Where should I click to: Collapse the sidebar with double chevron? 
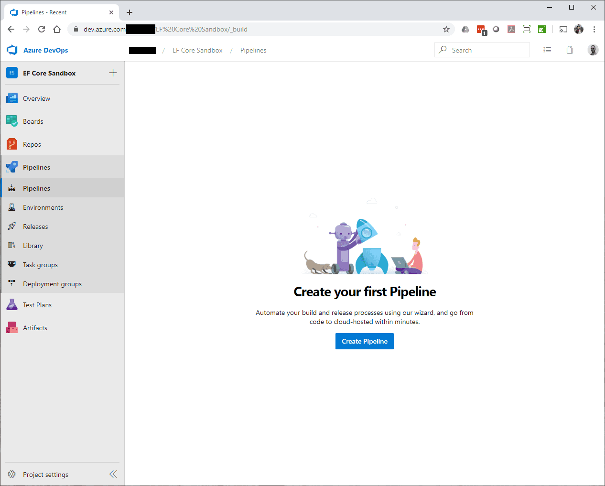coord(113,474)
